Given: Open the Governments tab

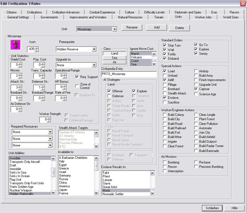Looking at the screenshot, I should pyautogui.click(x=49, y=17).
